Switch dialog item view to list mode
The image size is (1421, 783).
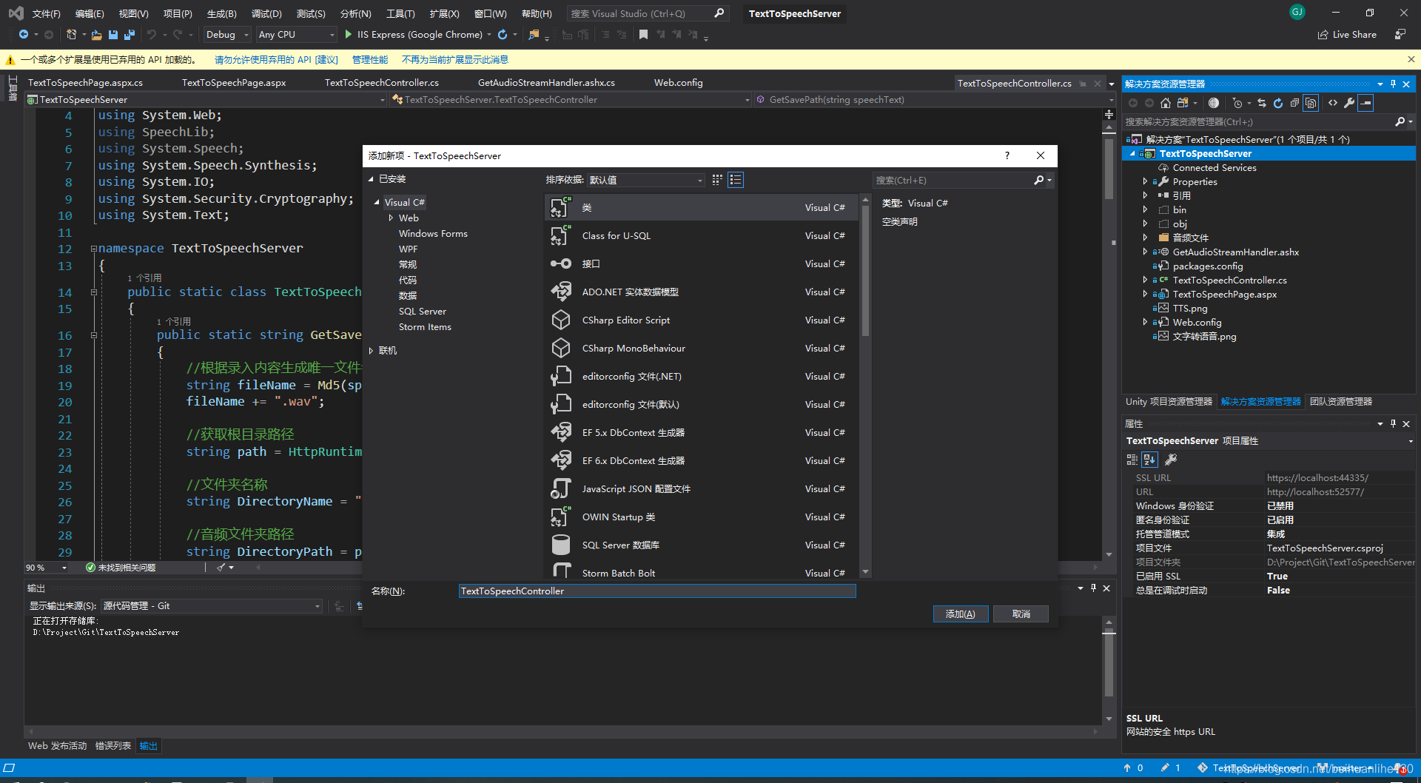736,180
